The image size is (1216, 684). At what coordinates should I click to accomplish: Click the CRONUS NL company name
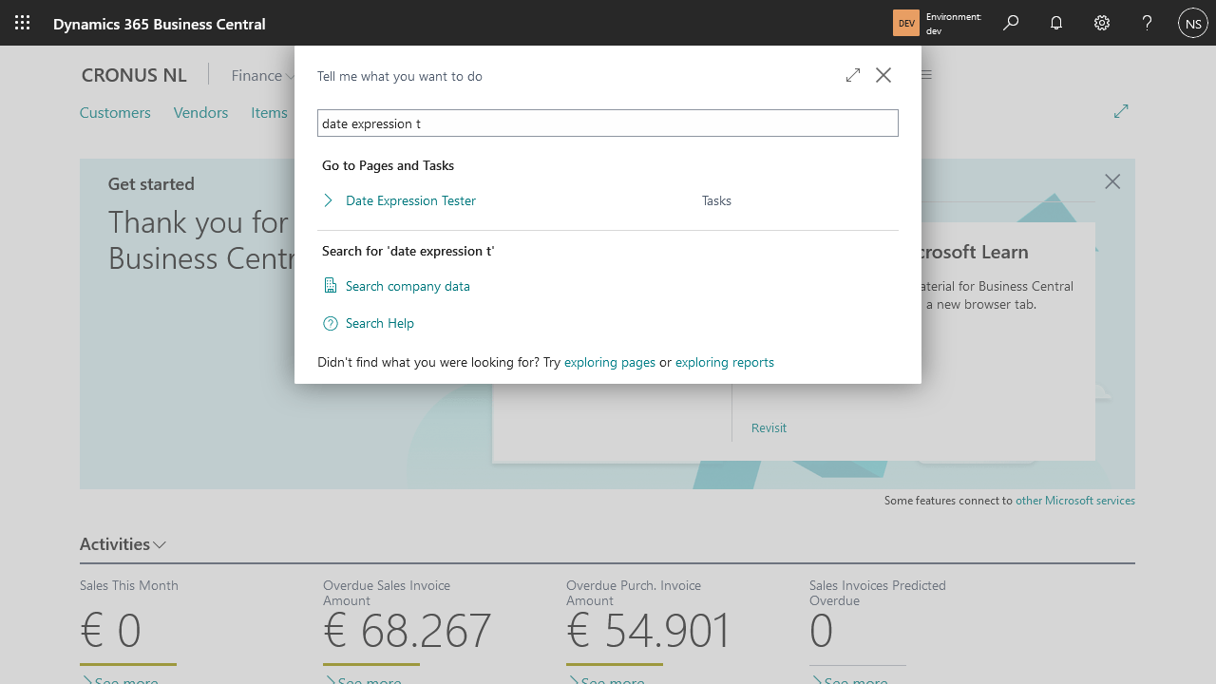134,75
